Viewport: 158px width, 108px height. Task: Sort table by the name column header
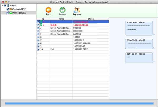coord(61,19)
